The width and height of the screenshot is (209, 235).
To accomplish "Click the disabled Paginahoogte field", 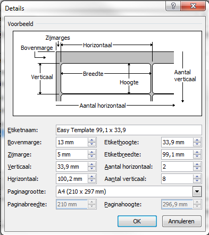I will (x=177, y=204).
